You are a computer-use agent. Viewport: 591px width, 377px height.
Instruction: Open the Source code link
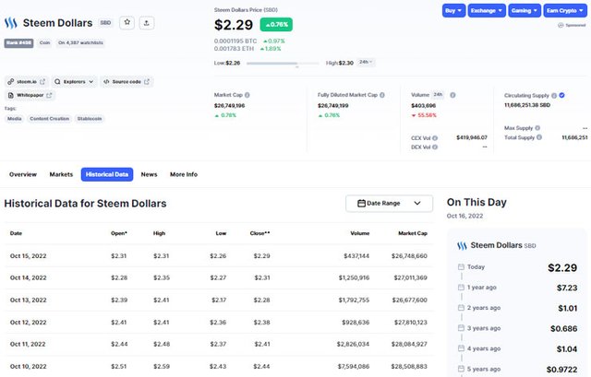pyautogui.click(x=127, y=82)
